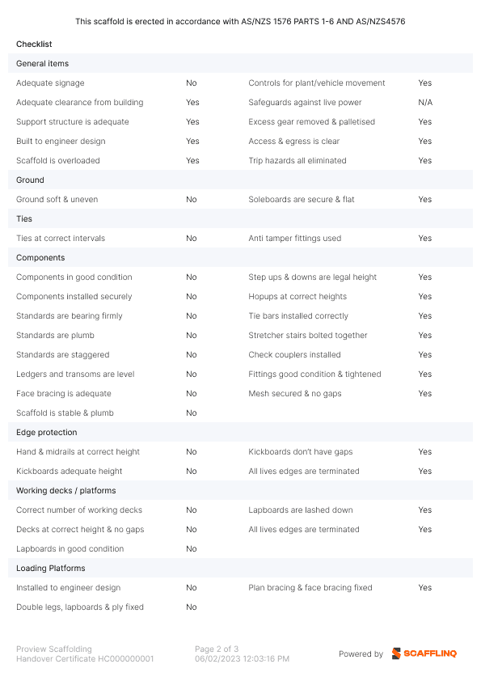Select the Scaffold is overloaded label
Viewport: 481px width, 681px height.
click(x=58, y=161)
